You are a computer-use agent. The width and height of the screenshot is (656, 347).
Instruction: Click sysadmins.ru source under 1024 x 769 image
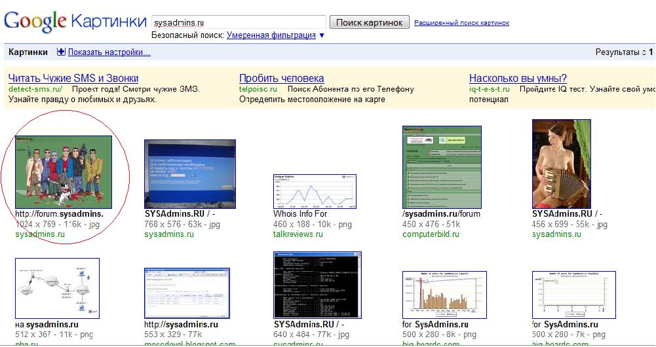click(x=40, y=234)
